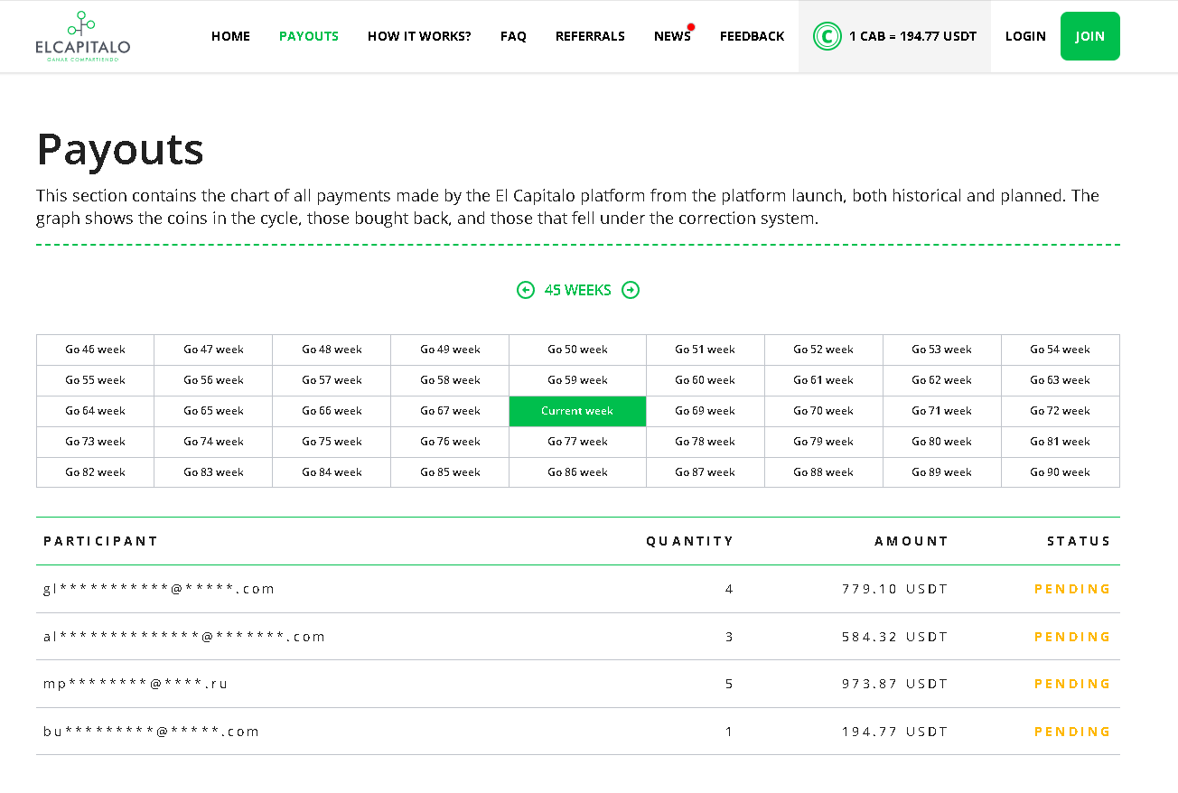Select Go 88 week
This screenshot has height=793, width=1178.
[x=824, y=472]
